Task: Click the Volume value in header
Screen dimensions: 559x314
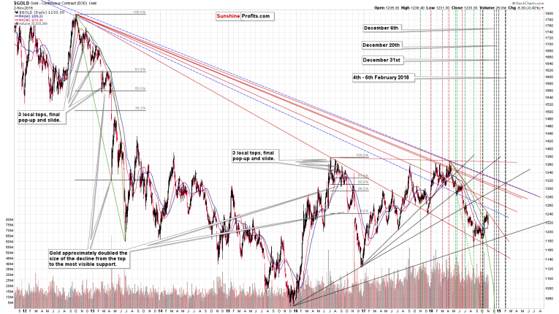Action: pos(500,7)
